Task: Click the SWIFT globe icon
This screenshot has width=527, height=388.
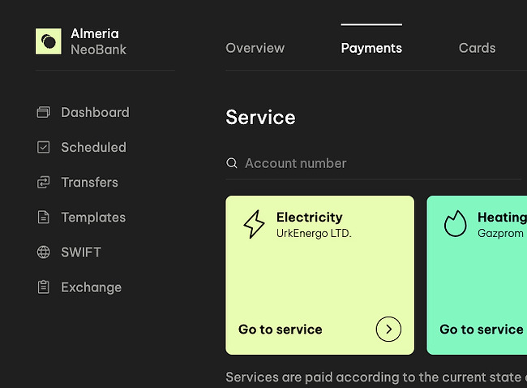Action: pos(43,252)
